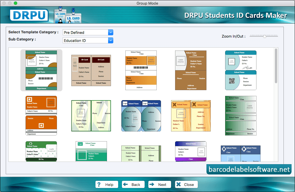Click the template list vertical scrollbar
Image resolution: width=295 pixels, height=192 pixels.
[x=276, y=66]
